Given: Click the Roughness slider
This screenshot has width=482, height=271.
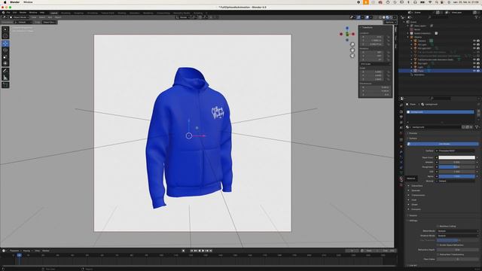Looking at the screenshot, I should pos(456,167).
